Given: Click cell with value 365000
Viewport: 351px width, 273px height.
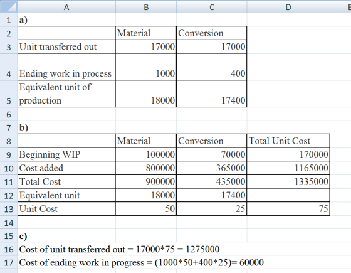Looking at the screenshot, I should coord(212,168).
